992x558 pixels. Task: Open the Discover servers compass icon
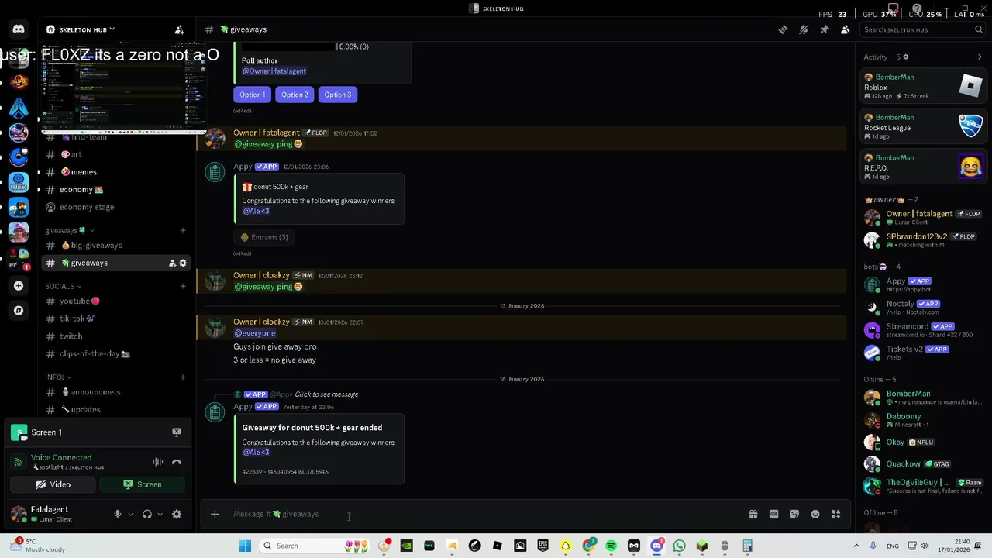point(19,311)
